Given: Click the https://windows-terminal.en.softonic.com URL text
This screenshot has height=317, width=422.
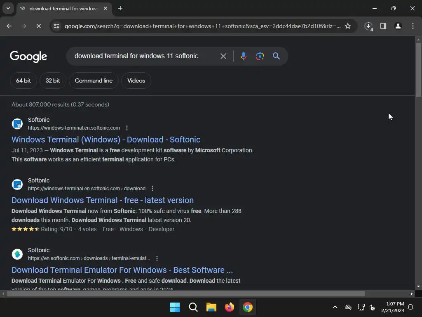Looking at the screenshot, I should (x=74, y=128).
